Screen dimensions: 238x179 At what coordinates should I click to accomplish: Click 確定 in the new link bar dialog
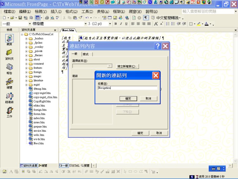(128, 99)
